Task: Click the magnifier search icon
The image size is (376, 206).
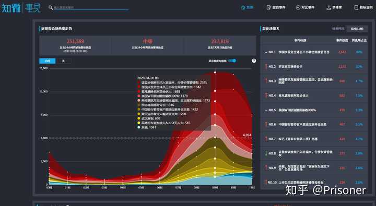Action: pyautogui.click(x=51, y=8)
